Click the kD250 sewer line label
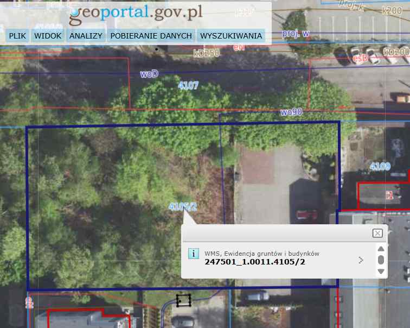This screenshot has height=328, width=410. [x=206, y=53]
